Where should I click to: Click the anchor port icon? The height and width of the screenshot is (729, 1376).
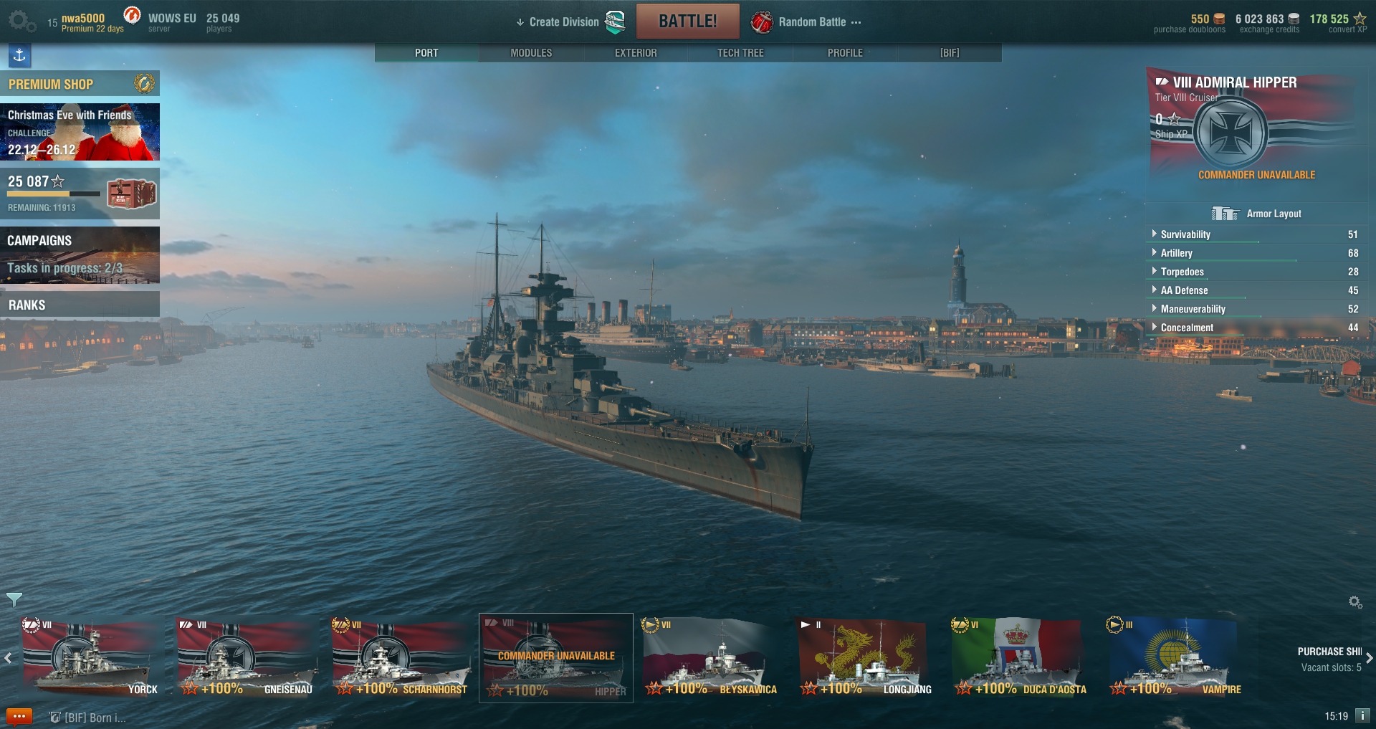[19, 55]
